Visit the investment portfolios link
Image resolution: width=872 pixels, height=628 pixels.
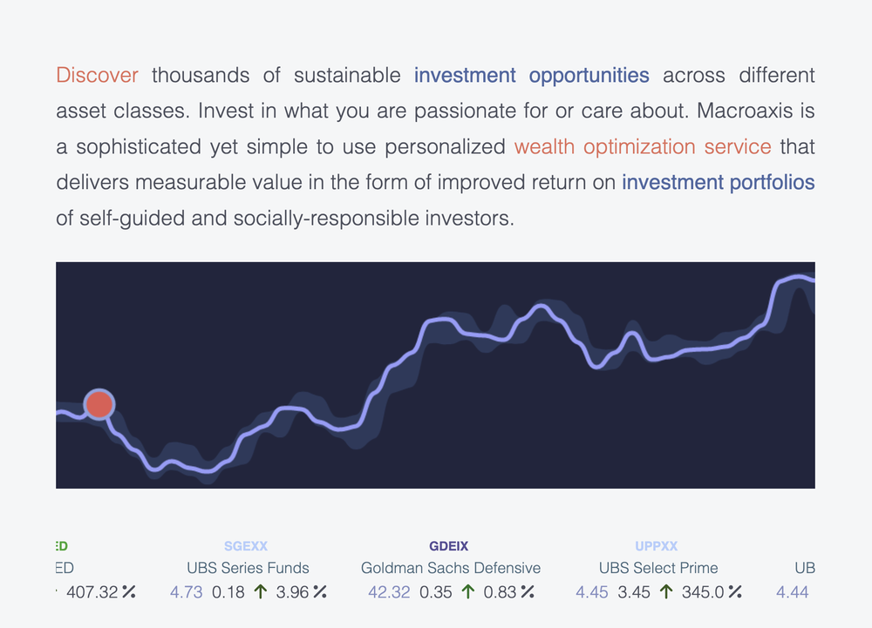719,182
